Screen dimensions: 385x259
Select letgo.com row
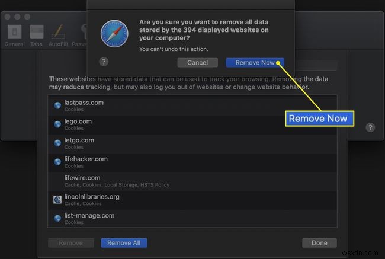(192, 143)
